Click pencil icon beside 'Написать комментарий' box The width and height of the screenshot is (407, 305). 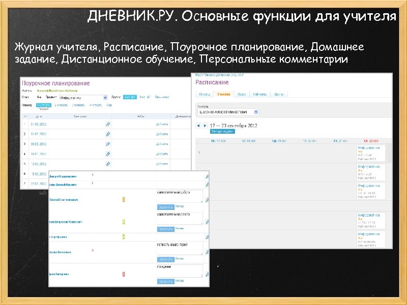point(207,252)
